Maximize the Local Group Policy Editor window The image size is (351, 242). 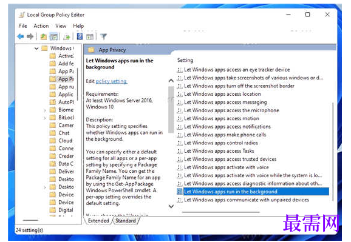pos(307,15)
